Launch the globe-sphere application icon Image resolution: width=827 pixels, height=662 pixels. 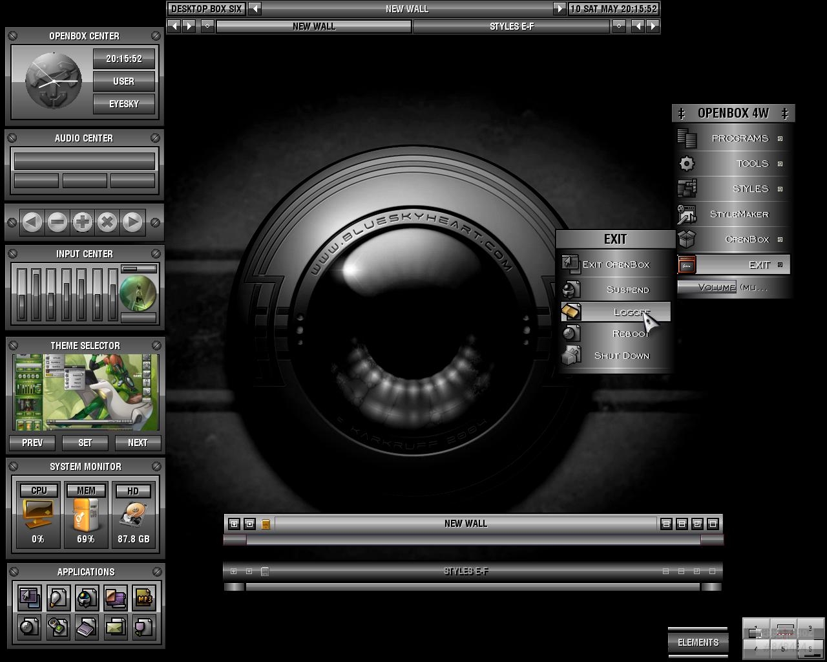[87, 598]
